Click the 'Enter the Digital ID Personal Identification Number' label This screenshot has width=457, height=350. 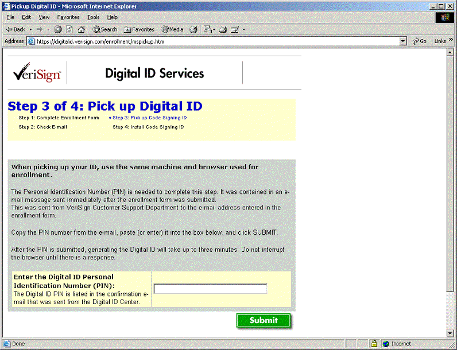tap(64, 281)
